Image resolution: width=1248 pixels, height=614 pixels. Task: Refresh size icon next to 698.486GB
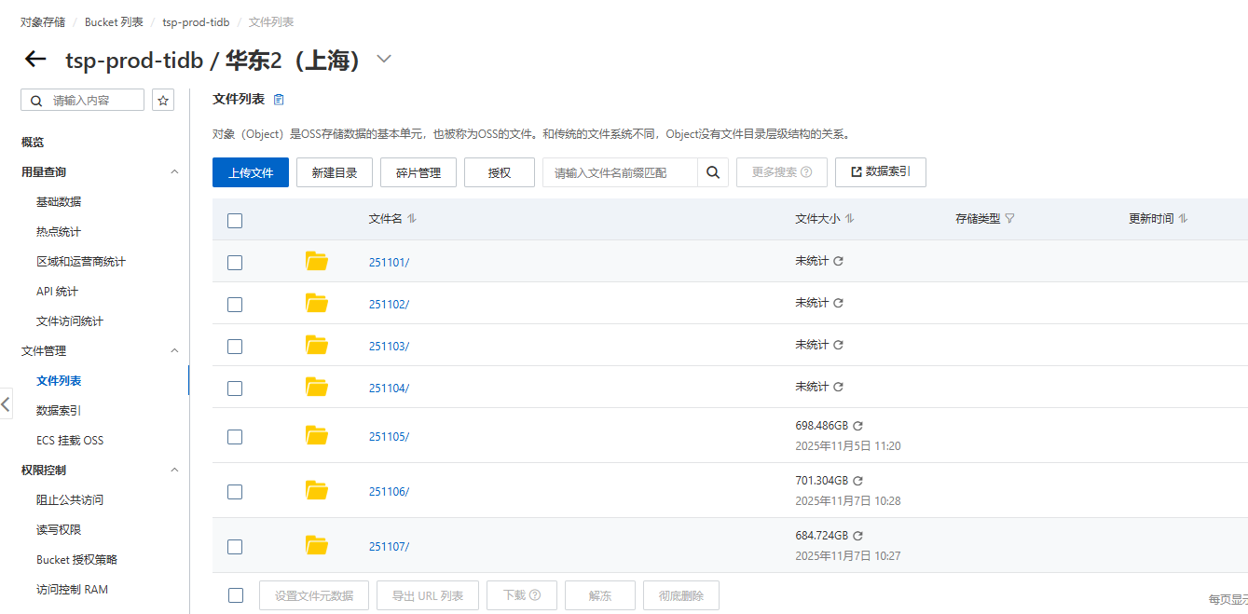(857, 426)
